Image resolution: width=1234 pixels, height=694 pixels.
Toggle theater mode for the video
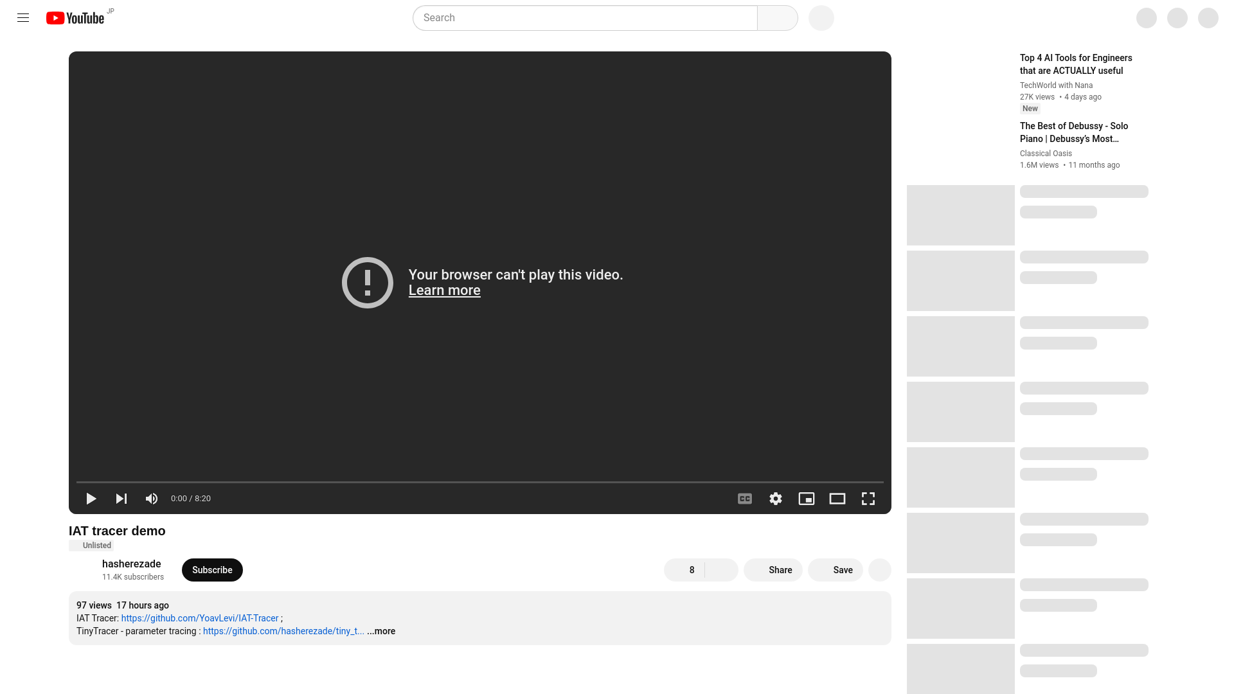point(837,498)
